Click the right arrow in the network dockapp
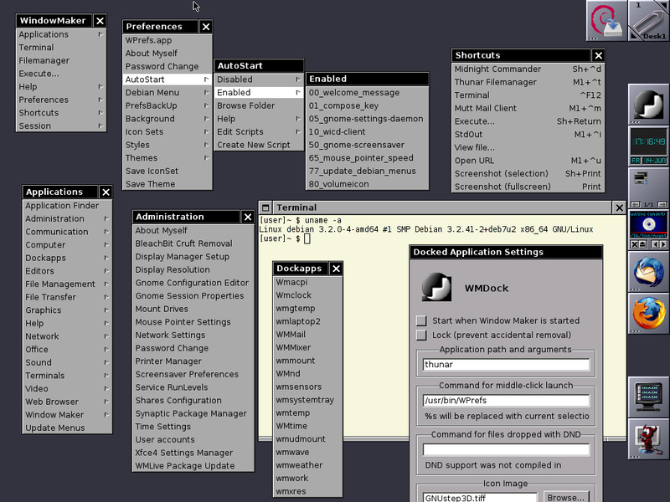Viewport: 670px width, 502px height. [x=662, y=205]
